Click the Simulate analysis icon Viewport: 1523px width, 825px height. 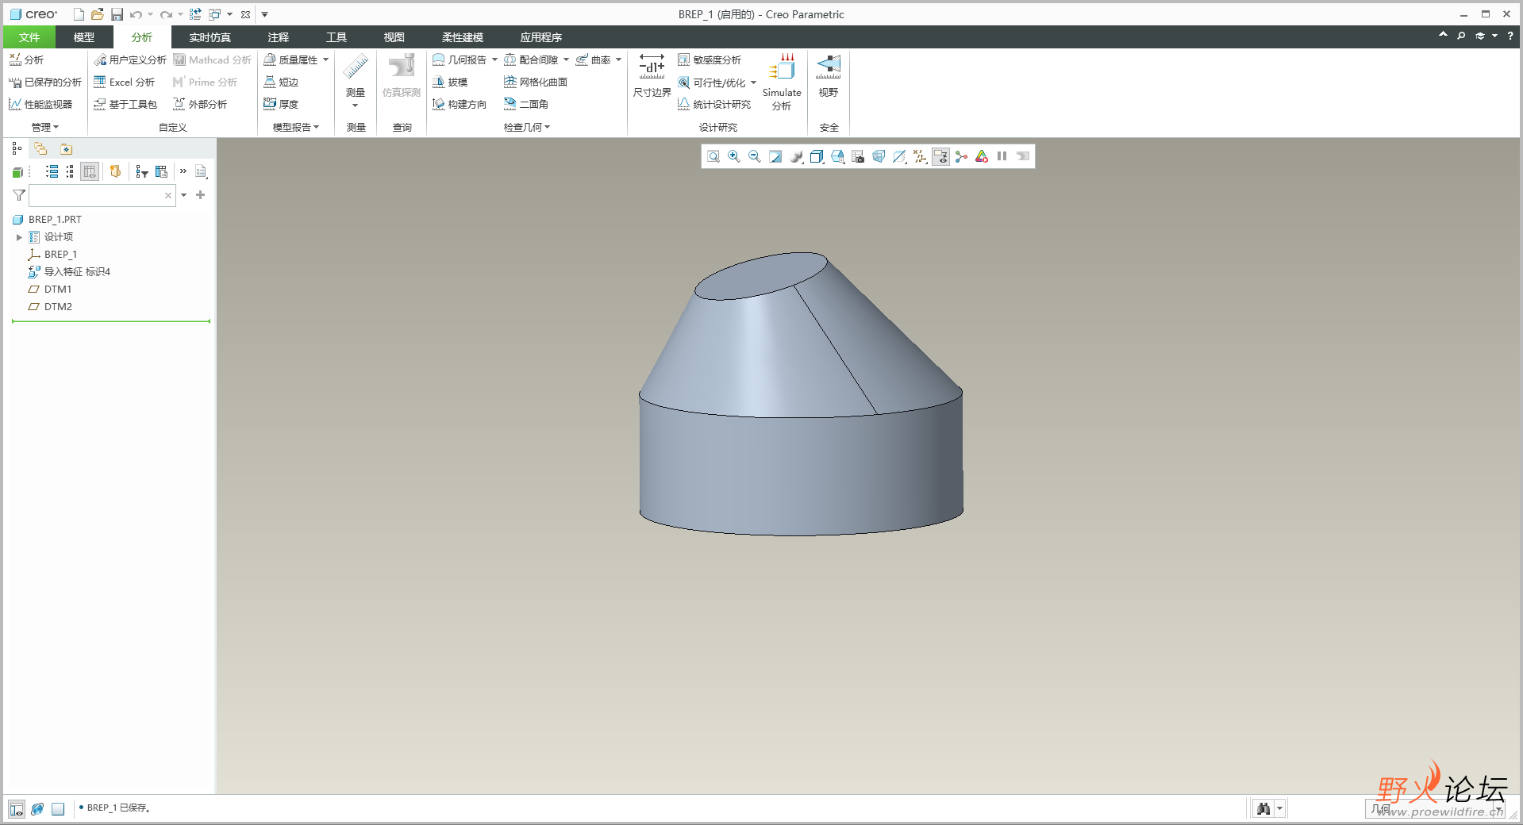point(782,82)
